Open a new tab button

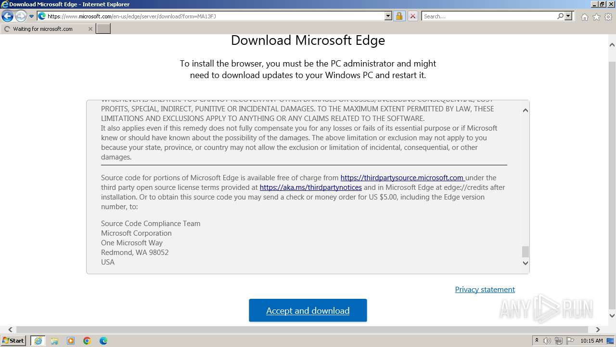[x=103, y=29]
